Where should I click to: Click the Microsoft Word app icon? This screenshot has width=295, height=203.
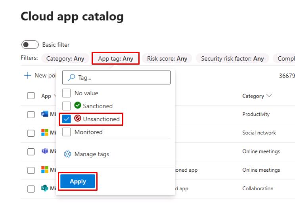pos(44,114)
